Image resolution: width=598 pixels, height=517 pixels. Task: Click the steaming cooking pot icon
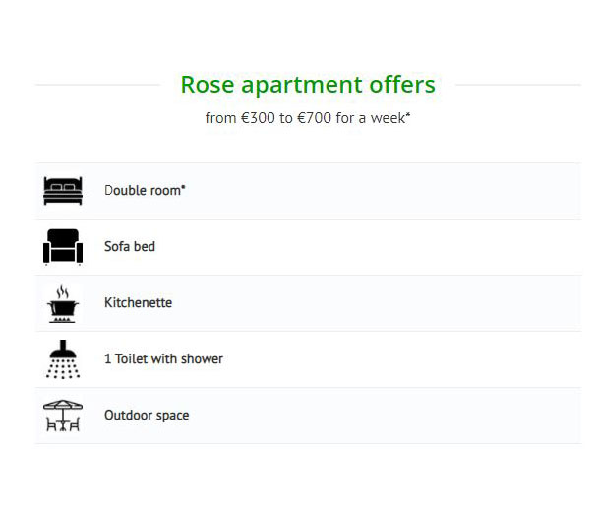63,304
